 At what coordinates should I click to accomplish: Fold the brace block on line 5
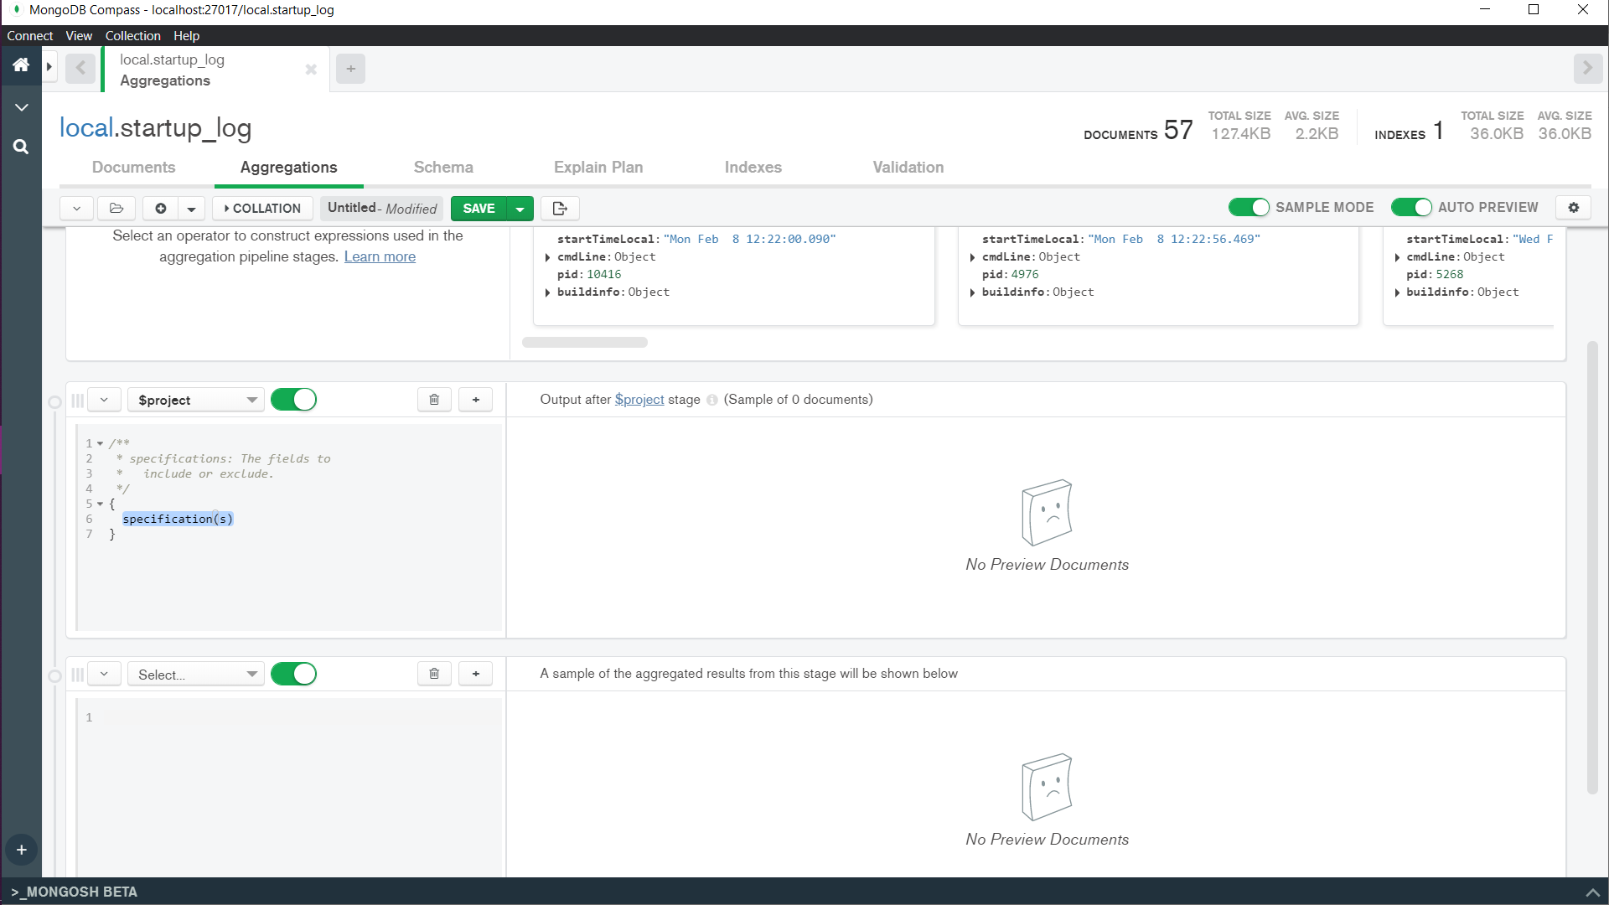pyautogui.click(x=101, y=504)
